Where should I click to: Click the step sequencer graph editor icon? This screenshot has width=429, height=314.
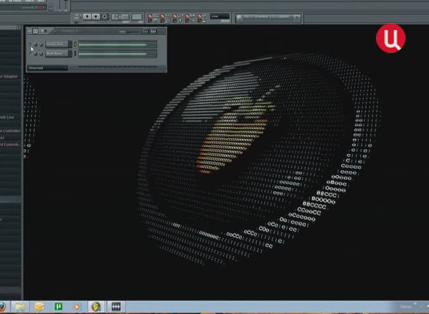(146, 31)
